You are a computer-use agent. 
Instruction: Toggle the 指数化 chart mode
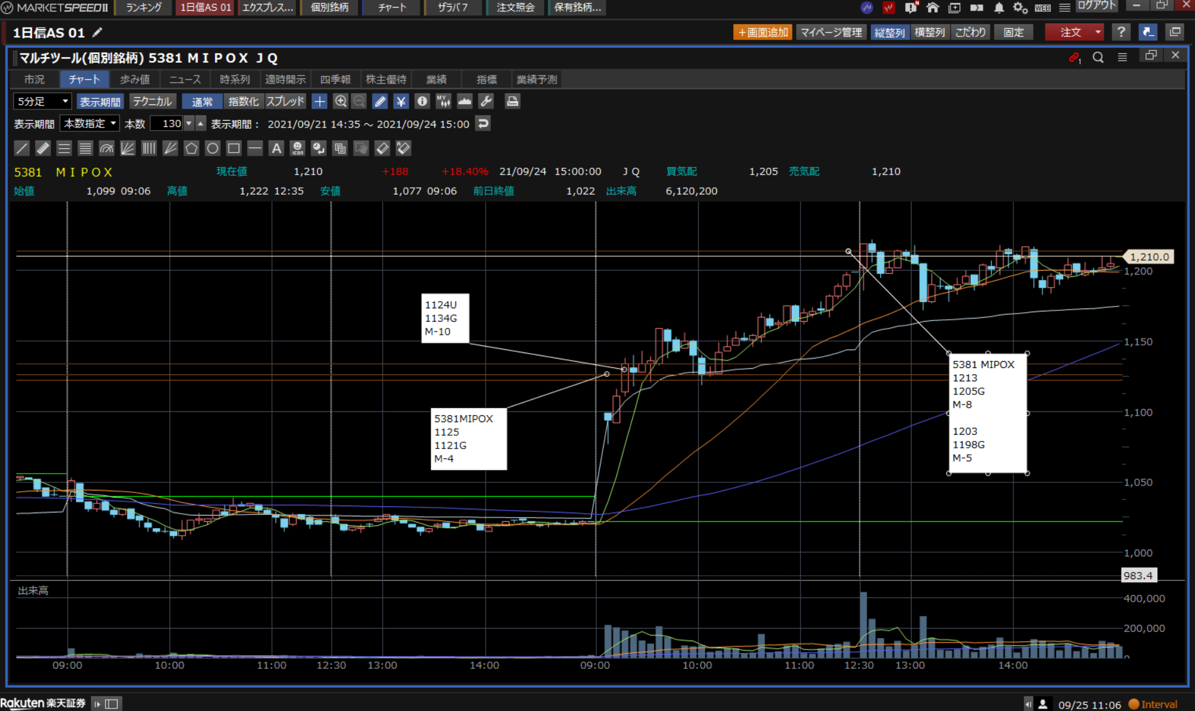(243, 101)
